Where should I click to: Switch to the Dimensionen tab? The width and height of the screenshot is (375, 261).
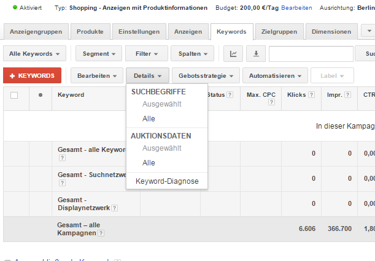331,31
